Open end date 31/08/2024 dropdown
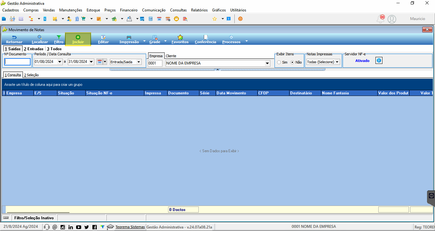This screenshot has height=231, width=435. tap(91, 62)
